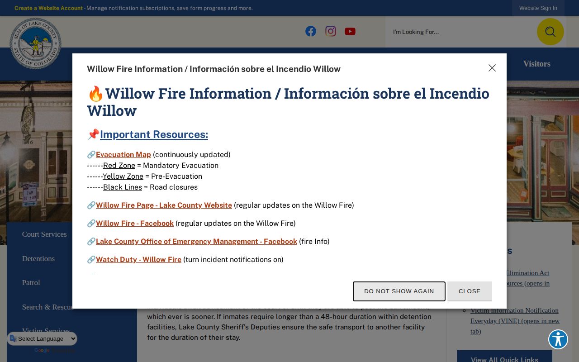Open the Visitors navigation menu
579x362 pixels.
[537, 64]
